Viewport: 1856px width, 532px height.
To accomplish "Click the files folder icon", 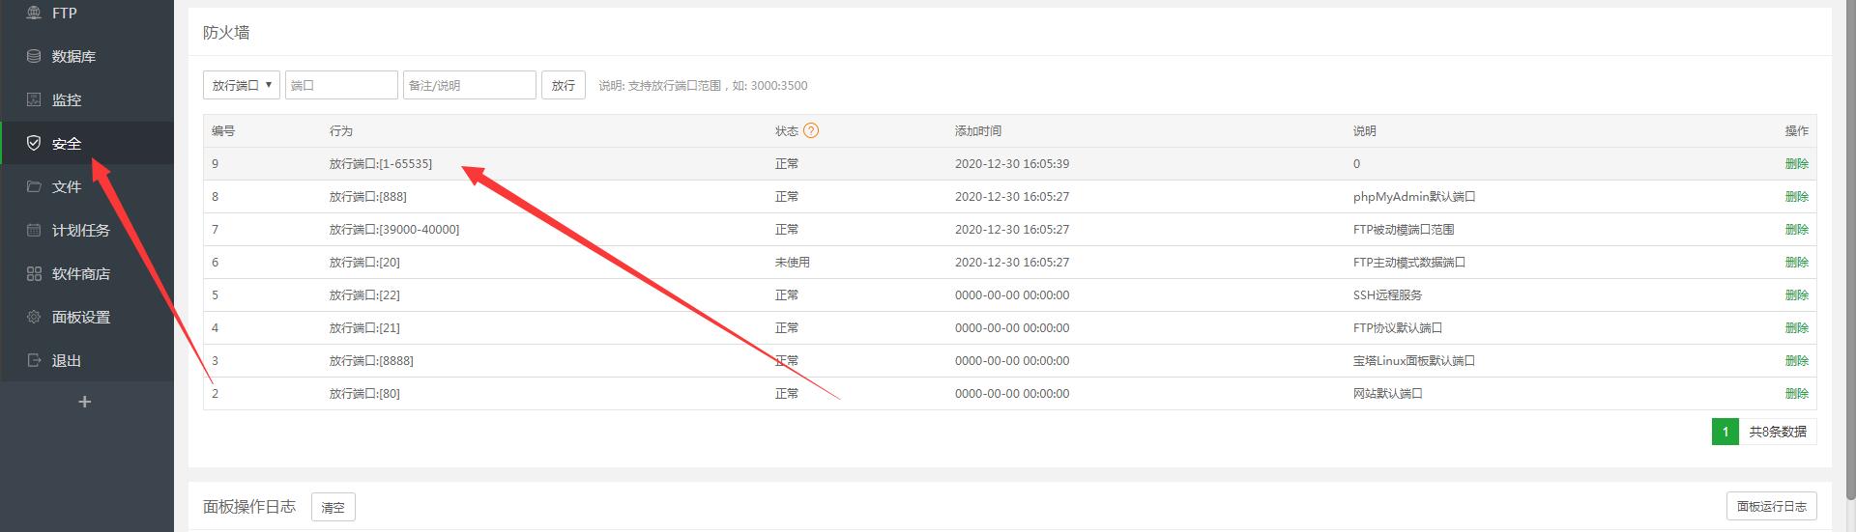I will pyautogui.click(x=34, y=187).
